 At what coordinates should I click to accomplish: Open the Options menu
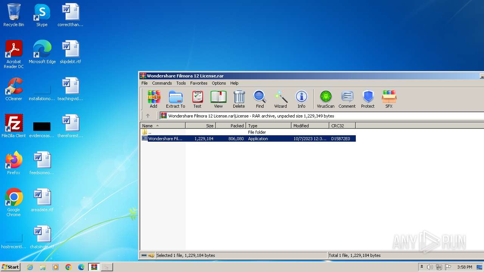click(x=219, y=83)
